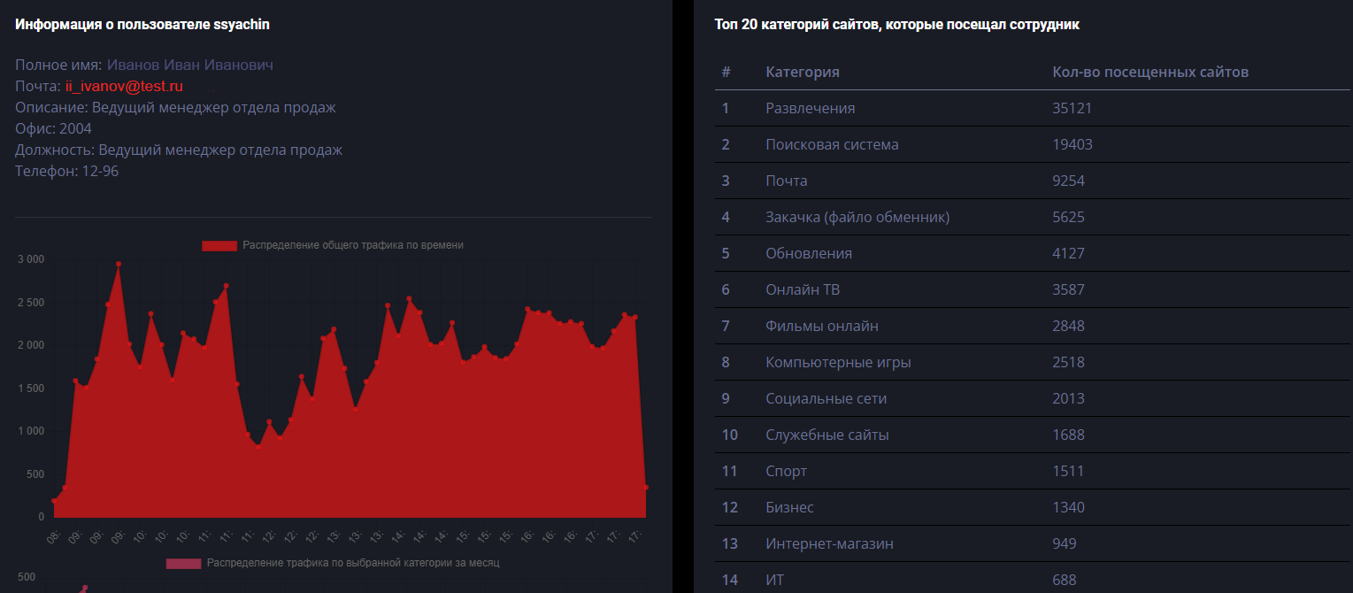Image resolution: width=1353 pixels, height=593 pixels.
Task: Click the value 1511
Action: [x=1068, y=471]
